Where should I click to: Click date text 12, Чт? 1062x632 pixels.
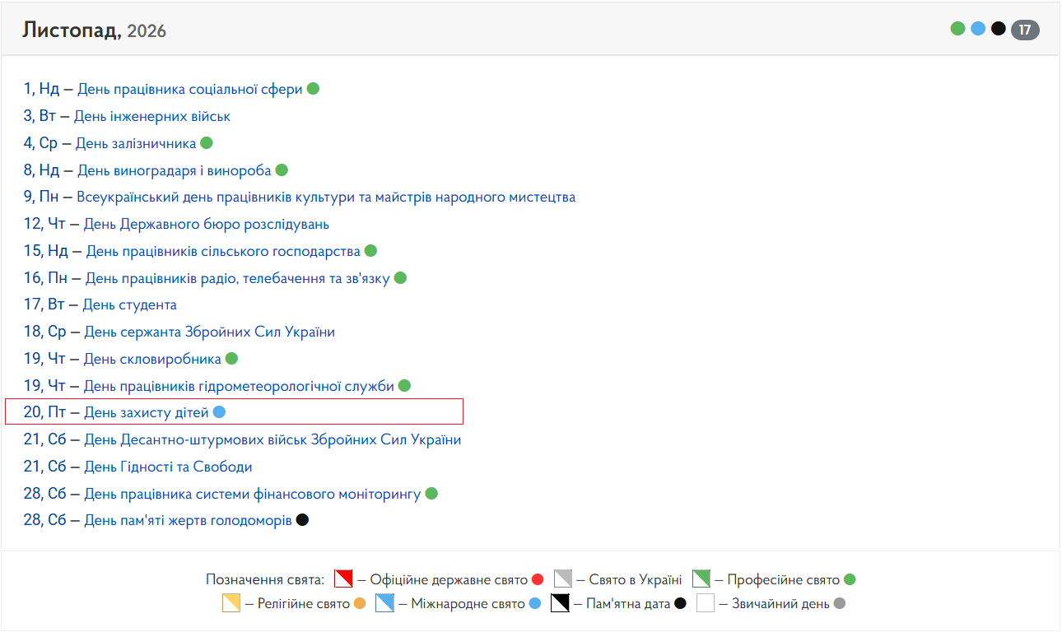click(44, 224)
